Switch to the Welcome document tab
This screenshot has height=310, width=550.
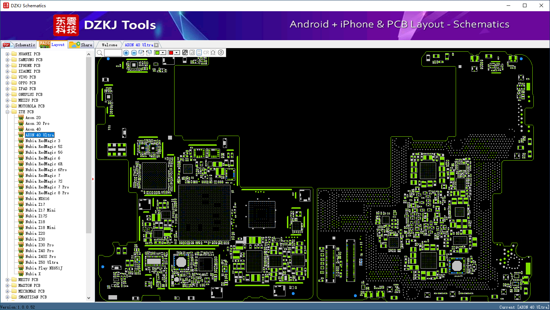[x=109, y=45]
